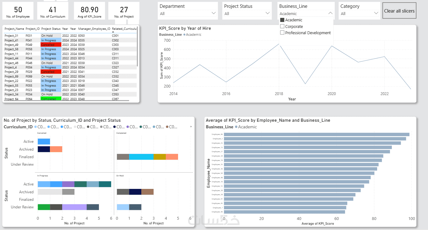This screenshot has width=428, height=230.
Task: Select blue Active bar in Cancelled panel
Action: [44, 142]
